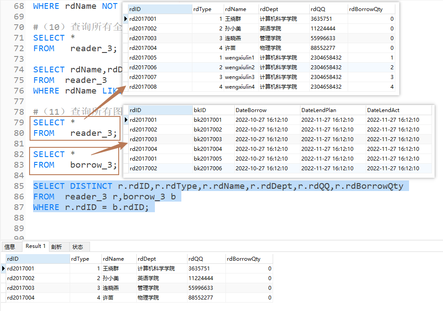Image resolution: width=443 pixels, height=311 pixels.
Task: Select the 物理学院 cell in Result 1
Action: pos(161,297)
